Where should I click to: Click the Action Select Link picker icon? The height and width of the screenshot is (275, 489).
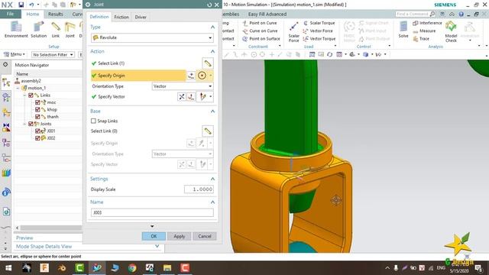[208, 63]
